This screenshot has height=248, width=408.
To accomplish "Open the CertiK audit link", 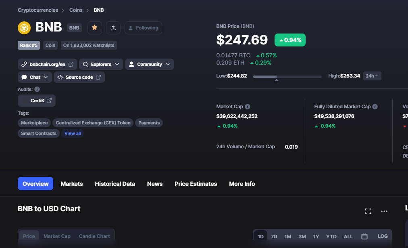I will tap(37, 101).
